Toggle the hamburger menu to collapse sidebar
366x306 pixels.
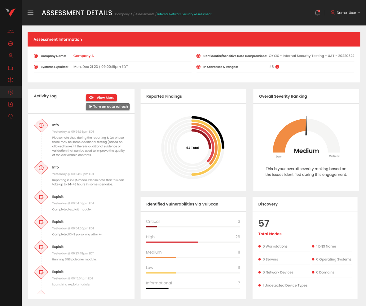30,13
